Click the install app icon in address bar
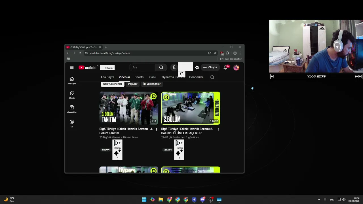 (x=210, y=53)
